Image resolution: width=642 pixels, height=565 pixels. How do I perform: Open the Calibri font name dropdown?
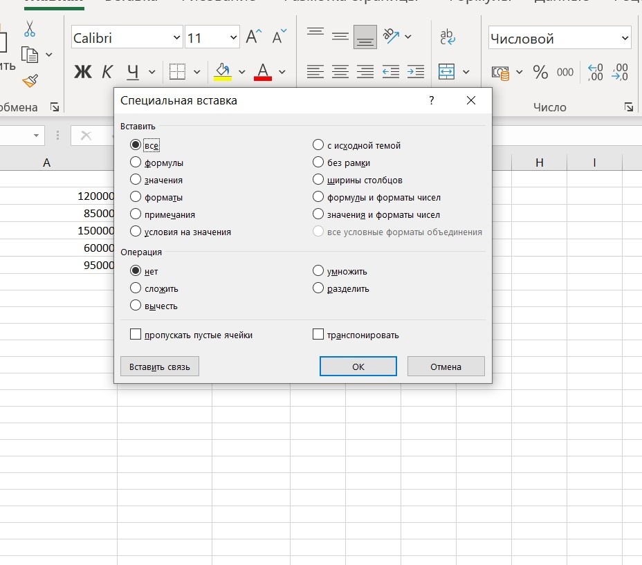coord(176,37)
